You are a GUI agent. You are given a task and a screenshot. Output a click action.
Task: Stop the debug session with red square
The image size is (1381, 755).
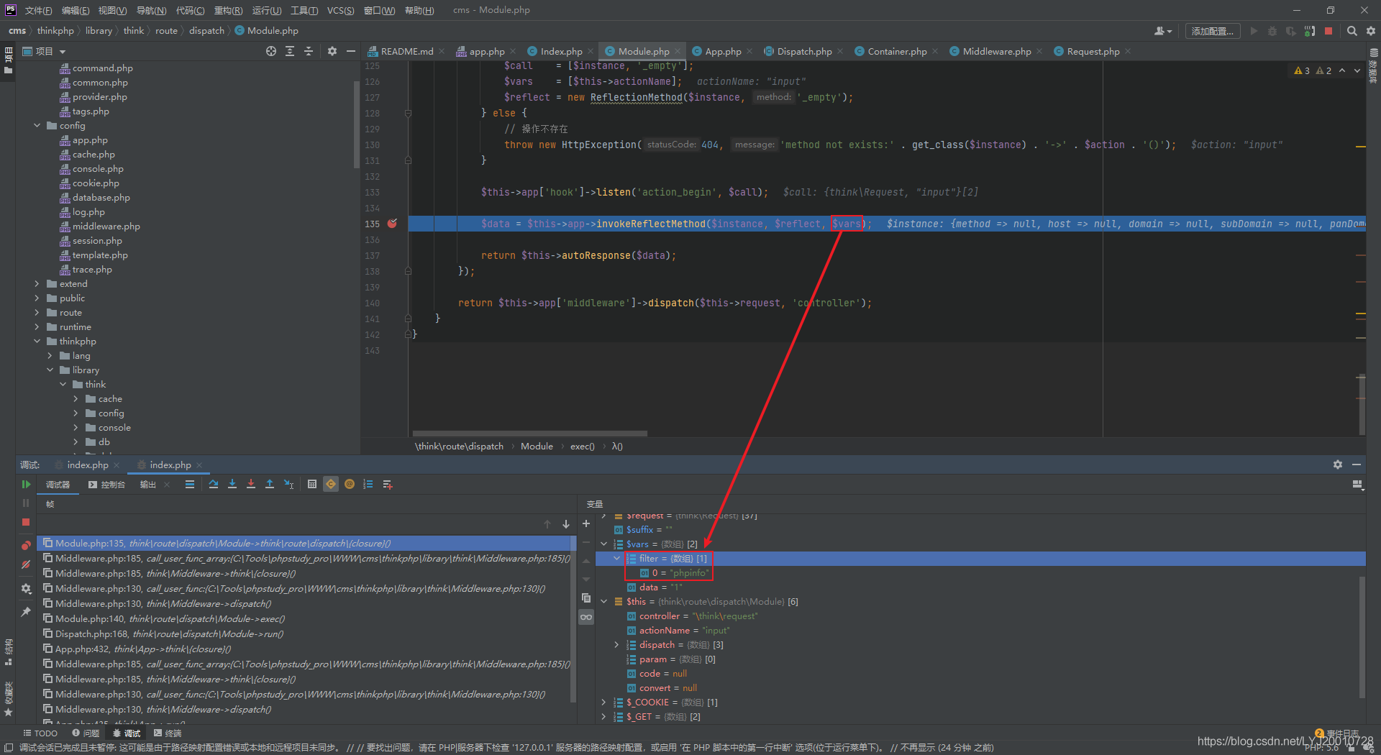(x=26, y=522)
